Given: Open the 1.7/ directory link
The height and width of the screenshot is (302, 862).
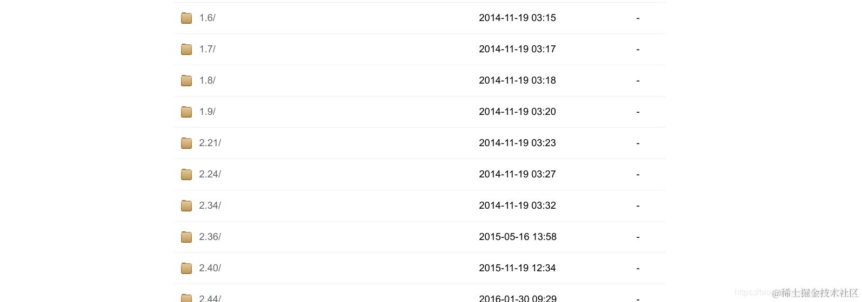Looking at the screenshot, I should (207, 49).
